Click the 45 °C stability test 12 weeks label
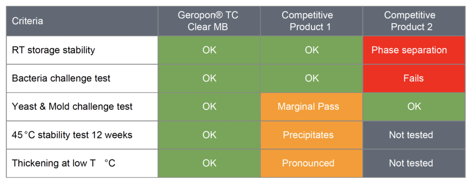Viewport: 472px width, 182px height. coord(82,135)
